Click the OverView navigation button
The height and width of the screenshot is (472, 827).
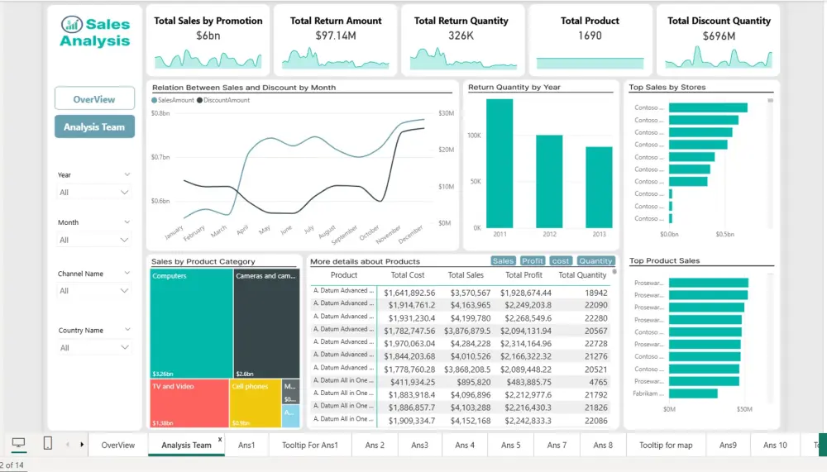coord(94,98)
